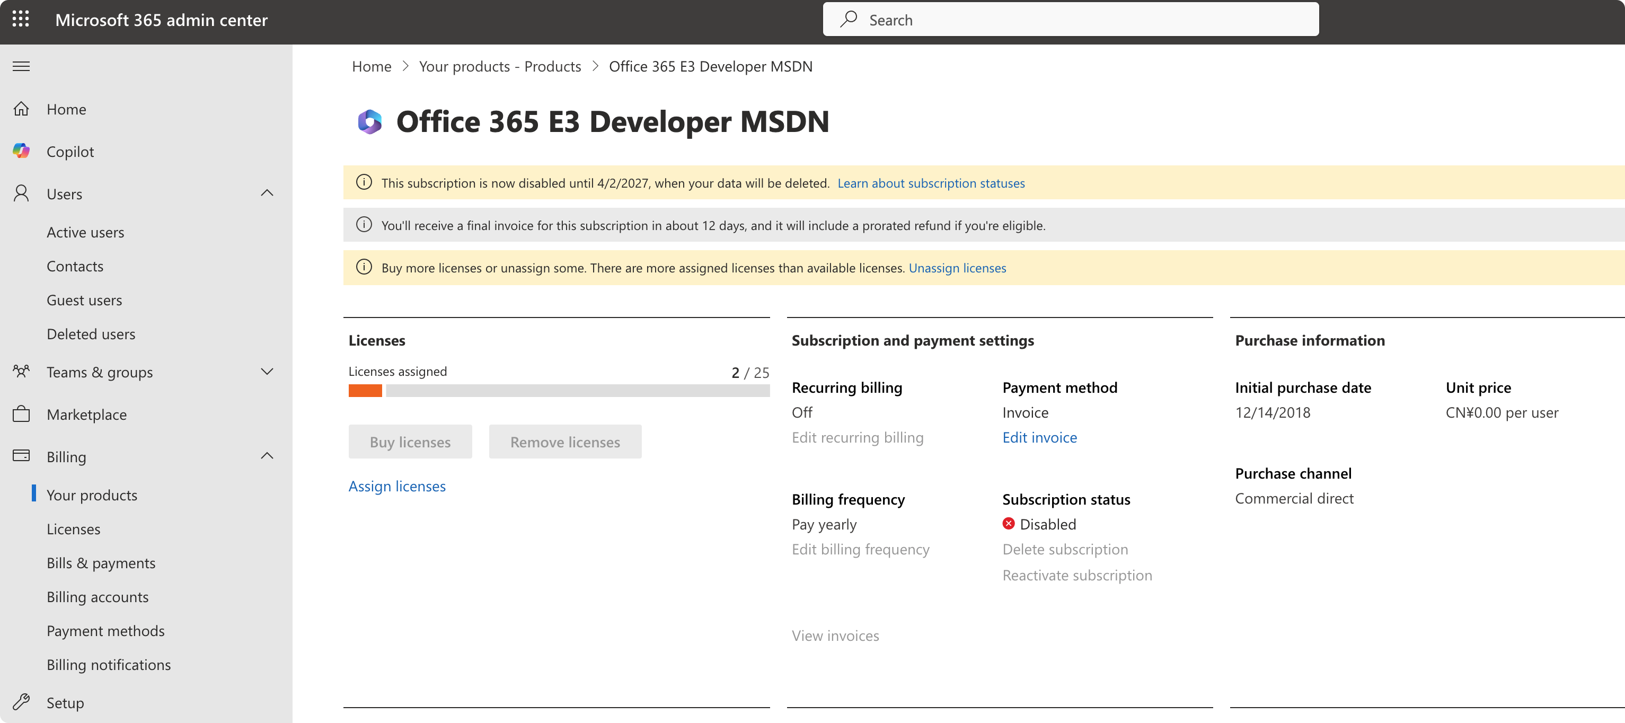Click the 'Pay yearly' billing frequency value
This screenshot has width=1625, height=723.
(x=824, y=524)
